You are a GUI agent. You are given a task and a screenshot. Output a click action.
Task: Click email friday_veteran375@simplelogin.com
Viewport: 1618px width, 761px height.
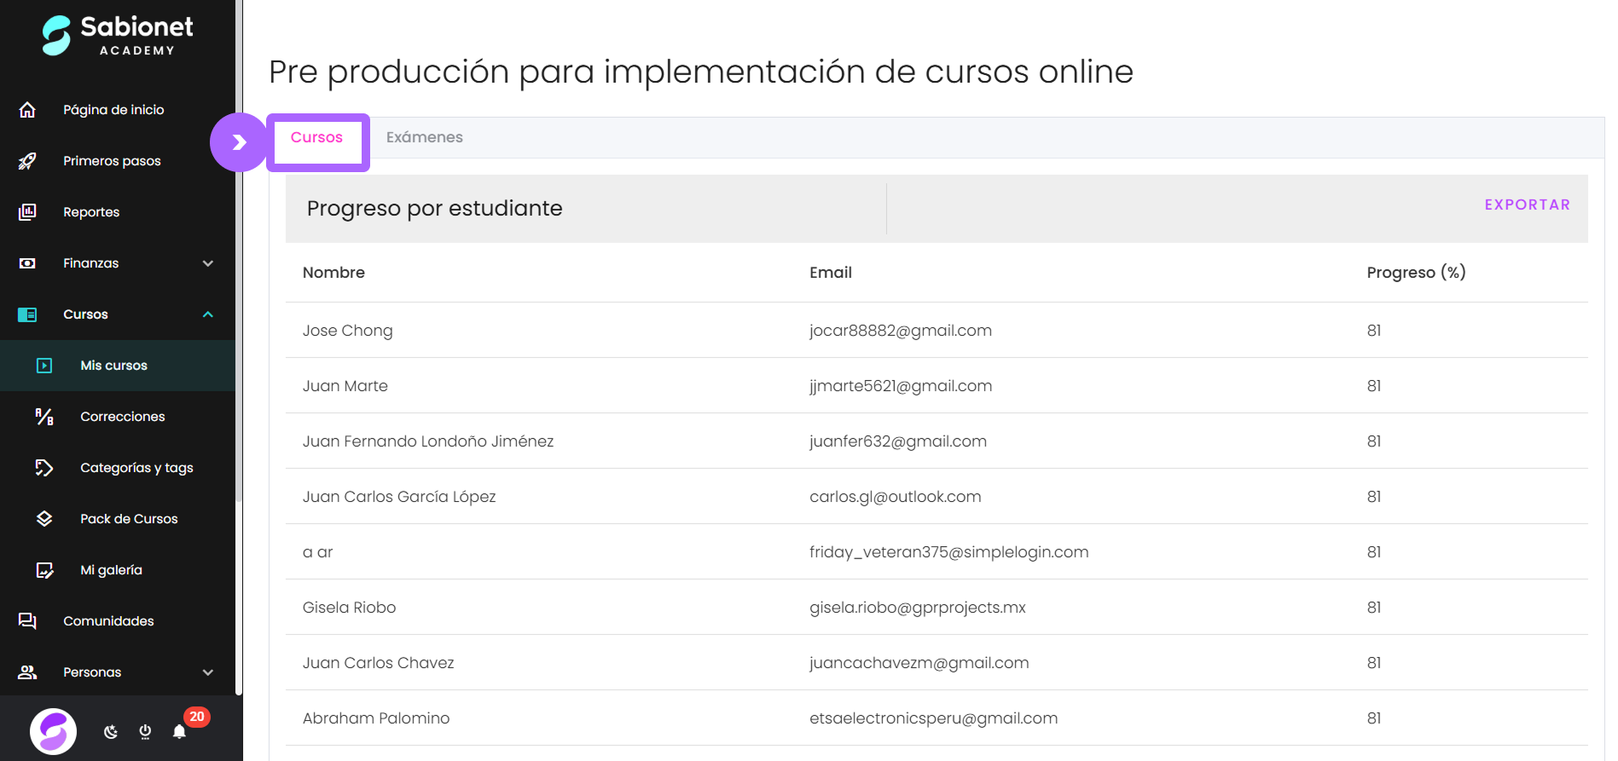tap(949, 552)
